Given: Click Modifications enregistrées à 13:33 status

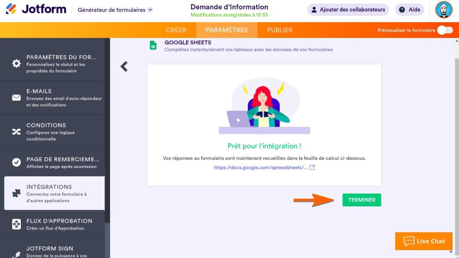Looking at the screenshot, I should coord(229,15).
